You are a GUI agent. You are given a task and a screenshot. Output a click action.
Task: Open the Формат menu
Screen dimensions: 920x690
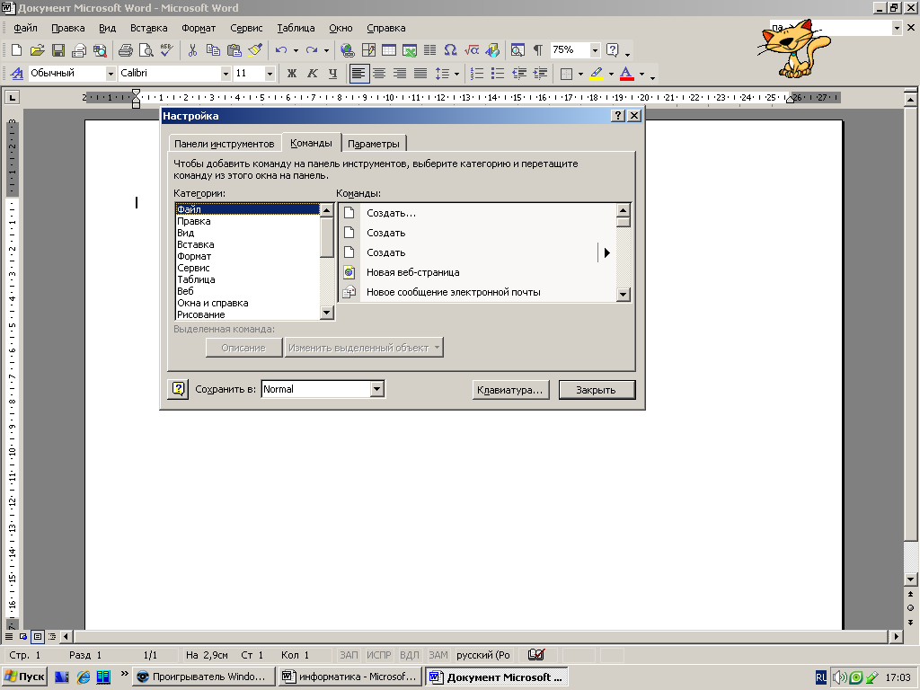coord(199,28)
